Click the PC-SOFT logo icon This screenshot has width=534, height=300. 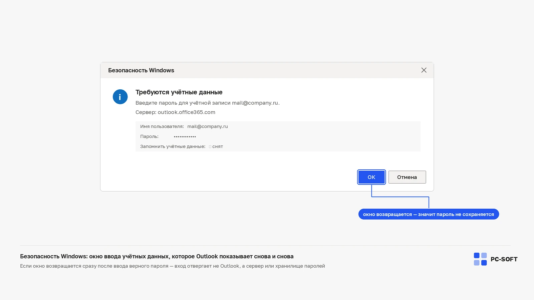[480, 259]
